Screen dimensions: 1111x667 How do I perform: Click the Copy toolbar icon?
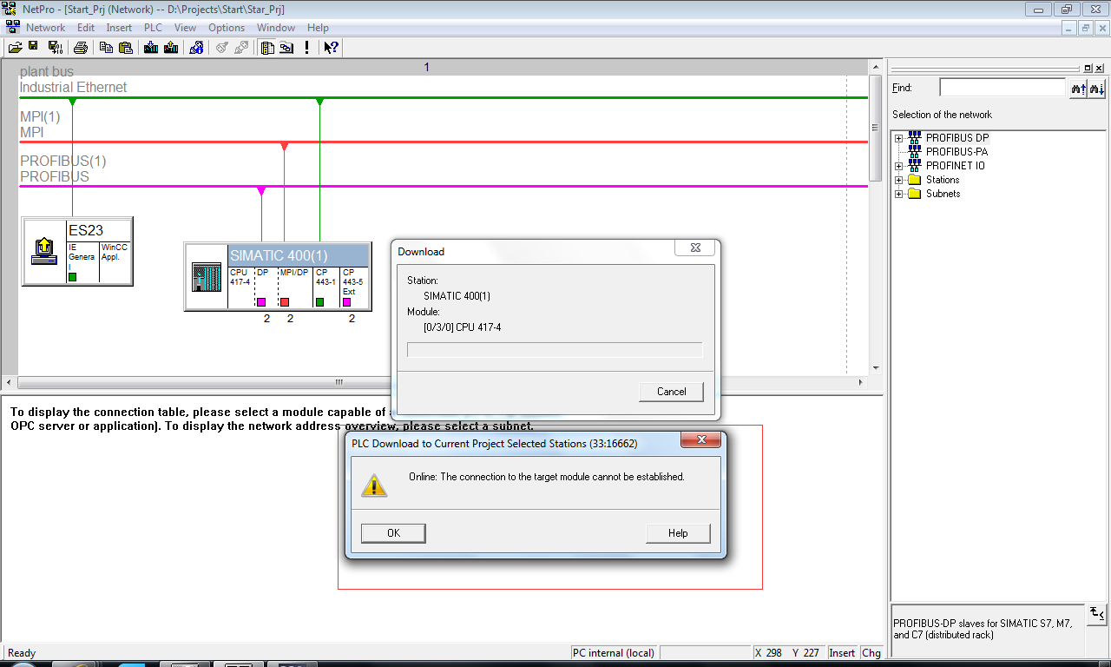[x=106, y=47]
